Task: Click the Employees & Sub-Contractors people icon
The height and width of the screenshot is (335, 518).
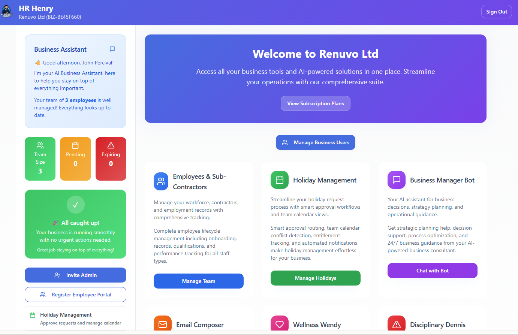Action: [161, 181]
